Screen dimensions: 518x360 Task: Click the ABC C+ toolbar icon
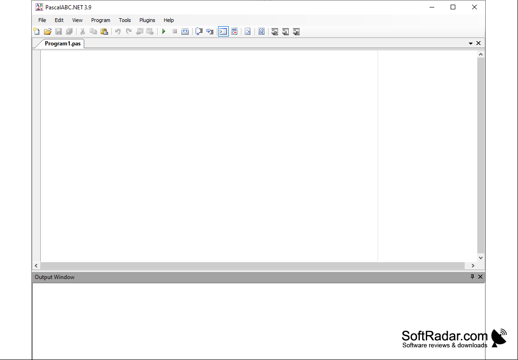[x=234, y=31]
